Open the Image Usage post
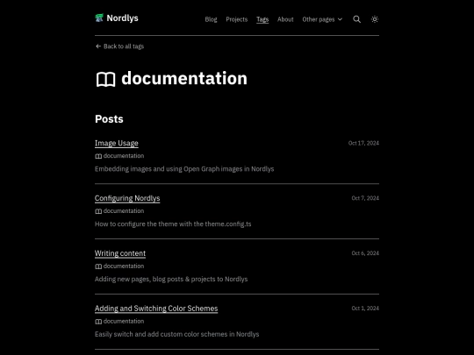Screen dimensions: 474x355 (x=117, y=143)
